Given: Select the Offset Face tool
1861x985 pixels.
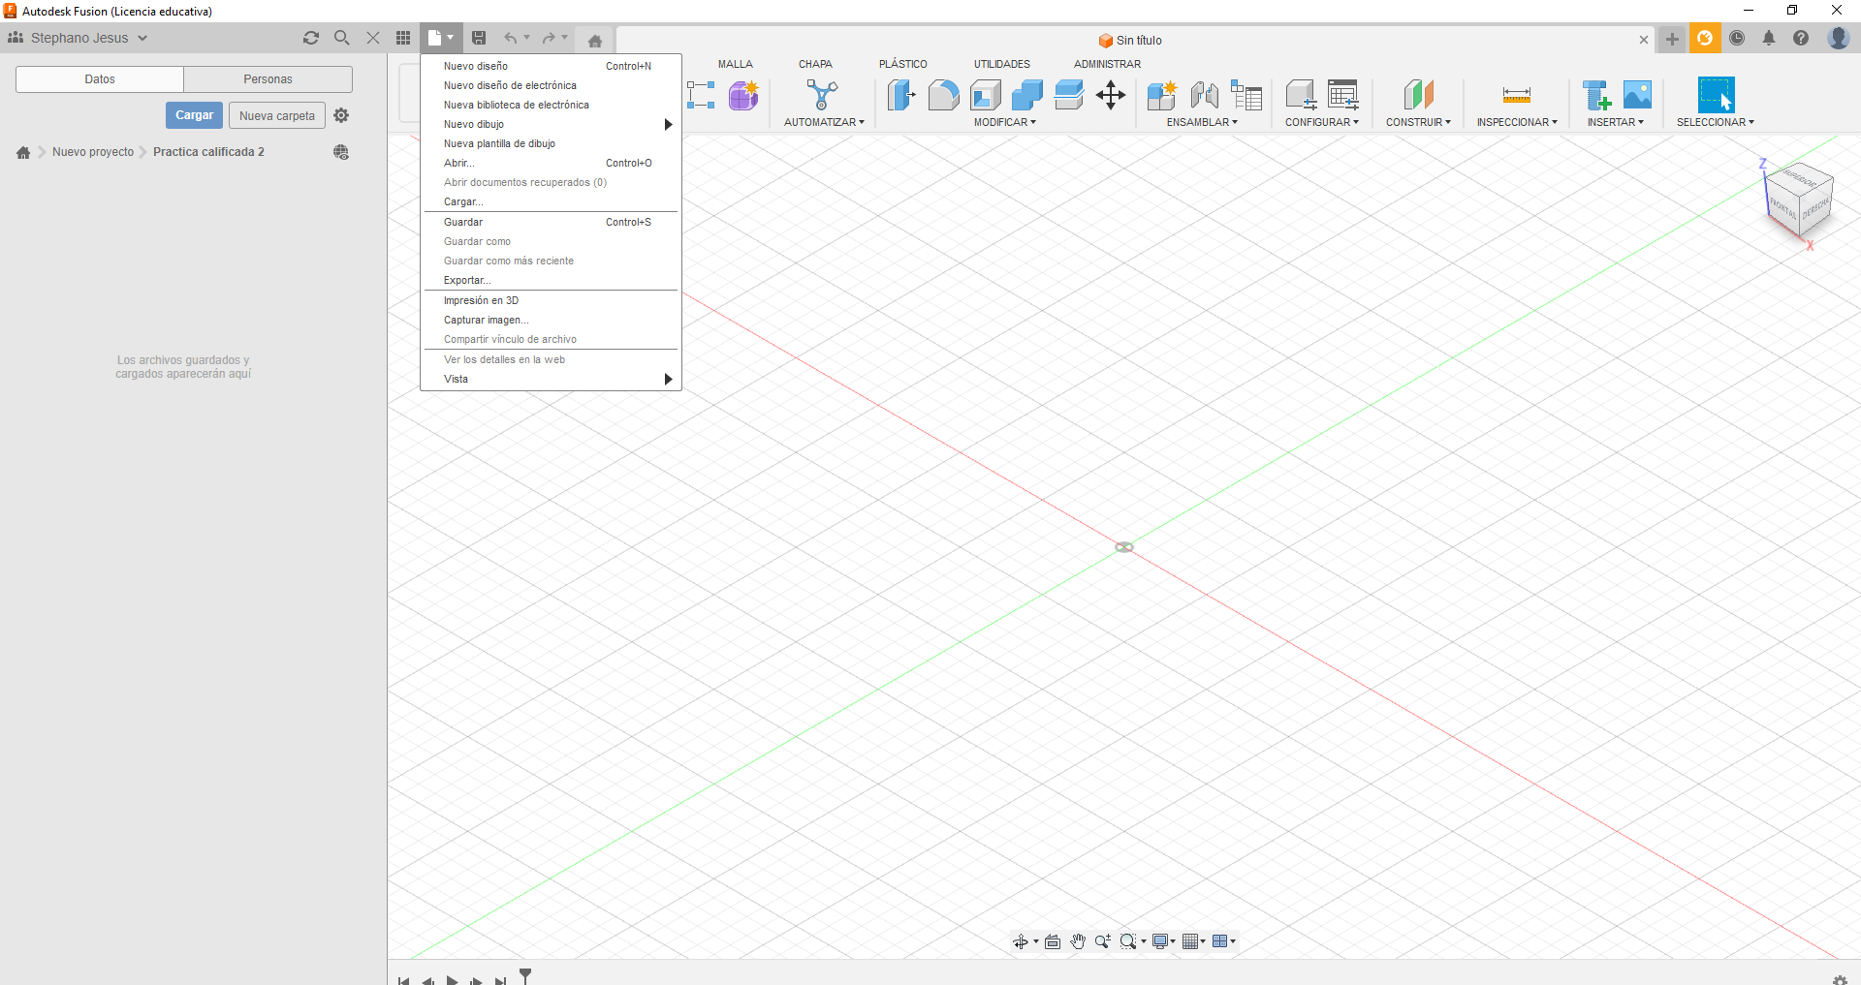Looking at the screenshot, I should coord(1069,95).
